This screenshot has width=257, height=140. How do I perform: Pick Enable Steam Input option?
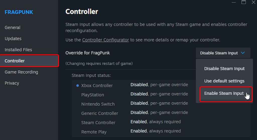coord(224,93)
